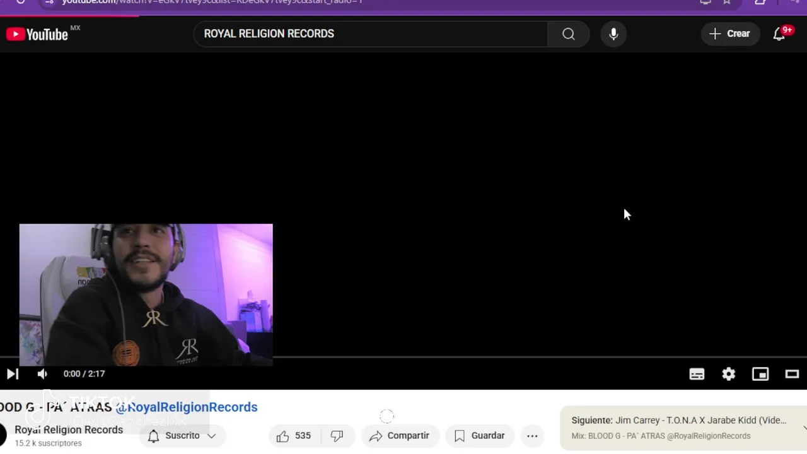807x454 pixels.
Task: Toggle theater mode
Action: (x=792, y=375)
